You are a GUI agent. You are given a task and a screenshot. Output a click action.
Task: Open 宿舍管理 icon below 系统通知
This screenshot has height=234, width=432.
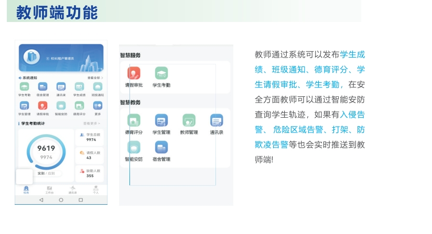pos(42,87)
